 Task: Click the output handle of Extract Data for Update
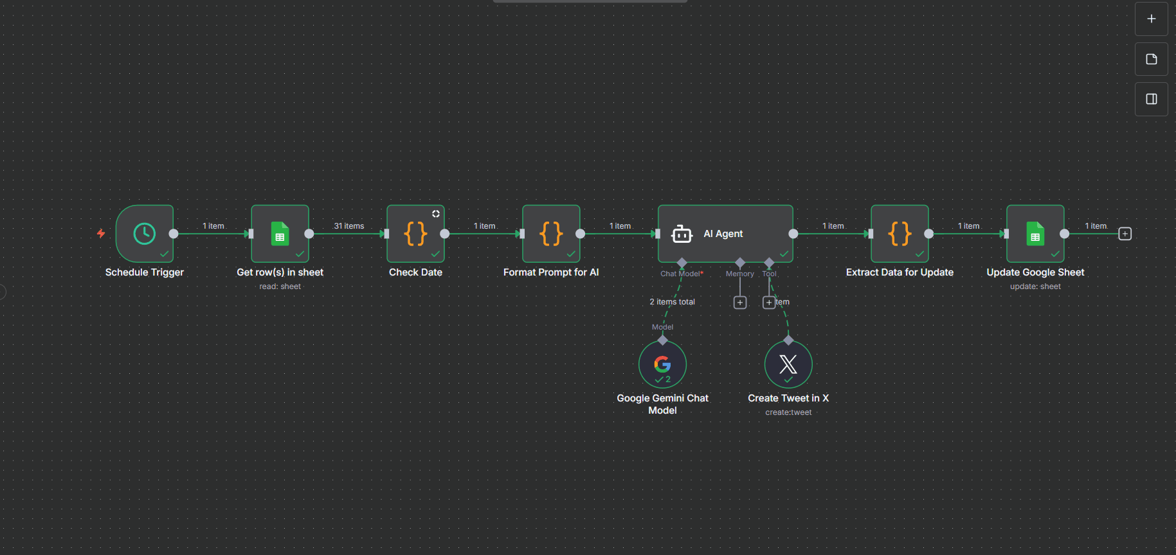(929, 234)
